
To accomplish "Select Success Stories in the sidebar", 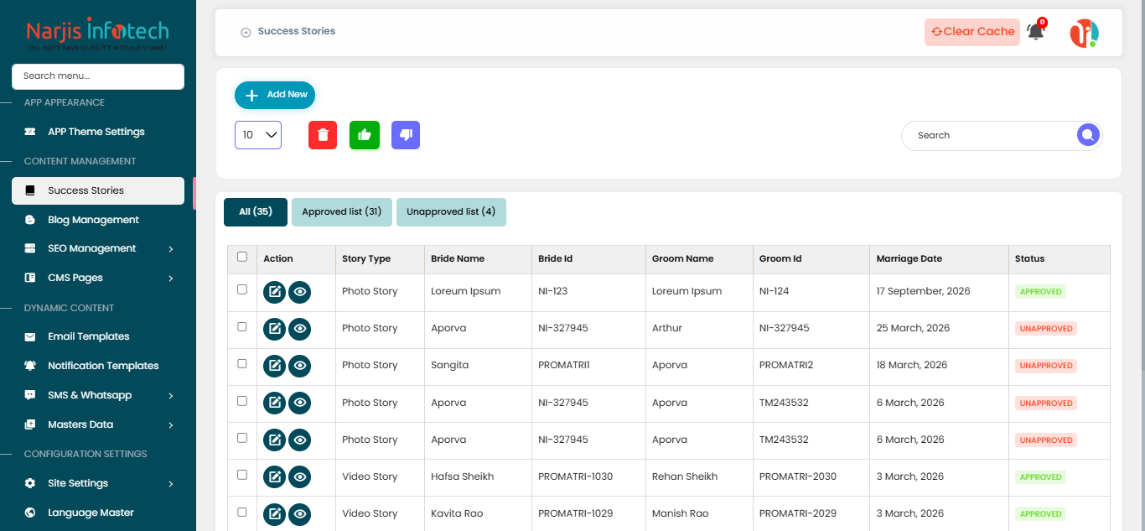I will pyautogui.click(x=98, y=190).
